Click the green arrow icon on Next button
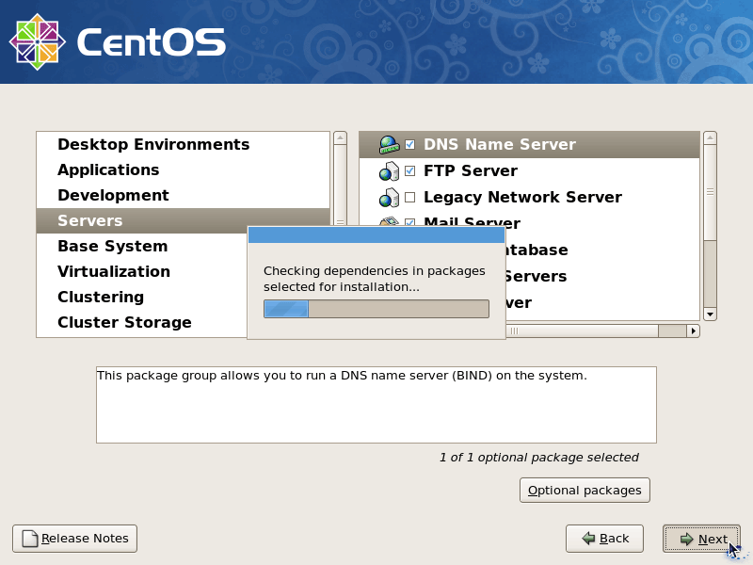Screen dimensions: 753x565 tap(685, 539)
